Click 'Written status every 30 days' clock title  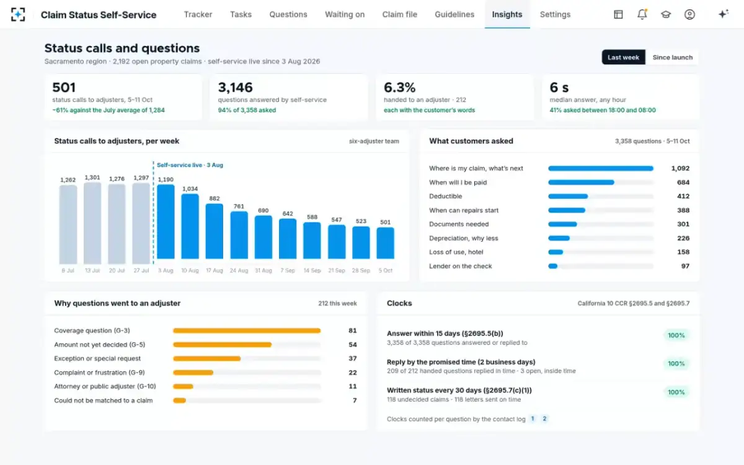pos(459,391)
